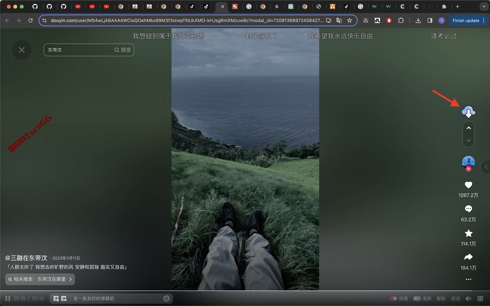
Task: Open Chrome three-dot menu
Action: click(483, 21)
